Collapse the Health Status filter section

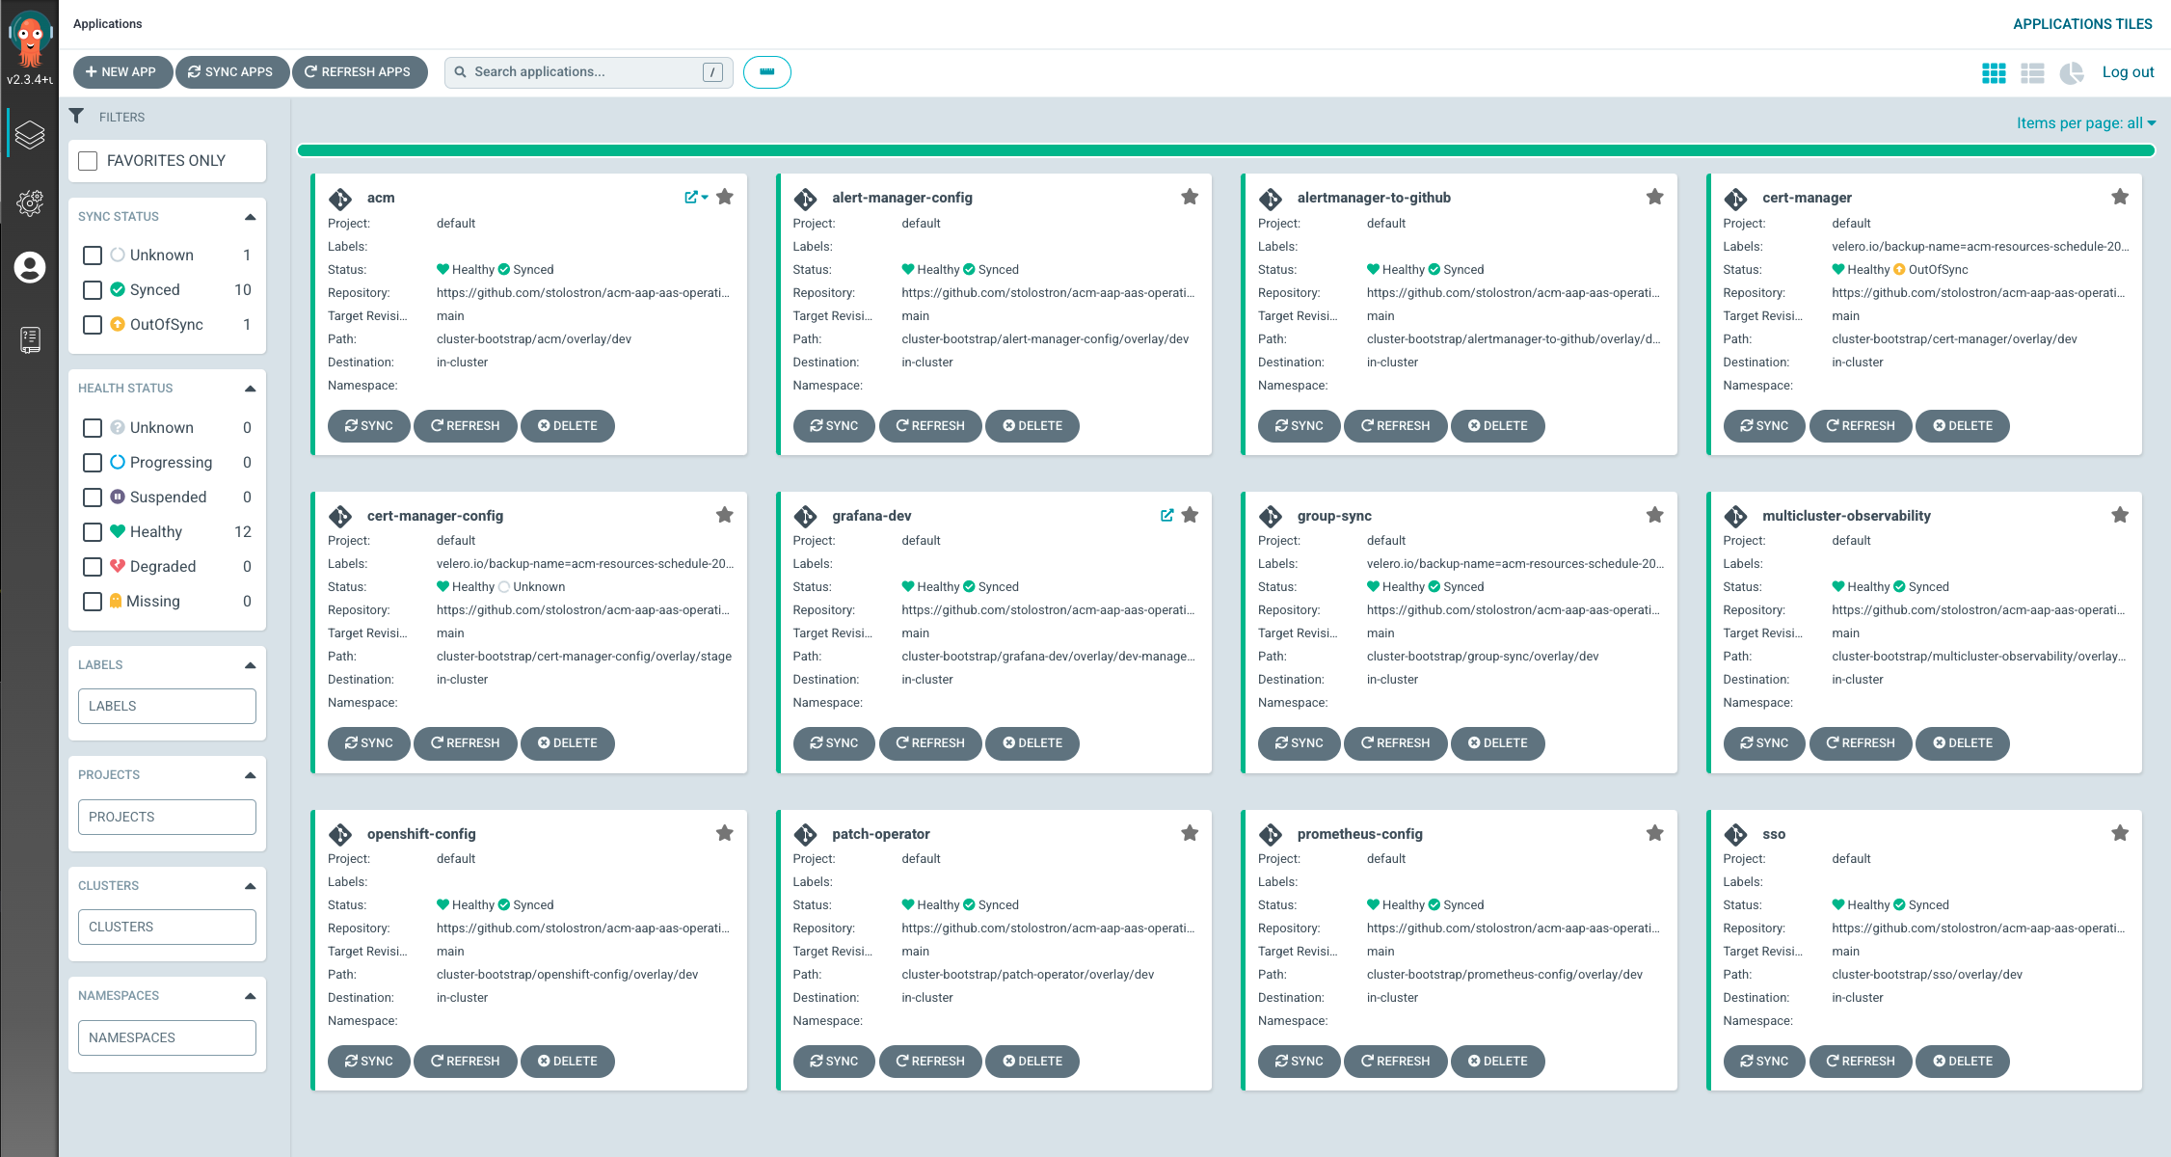coord(250,389)
